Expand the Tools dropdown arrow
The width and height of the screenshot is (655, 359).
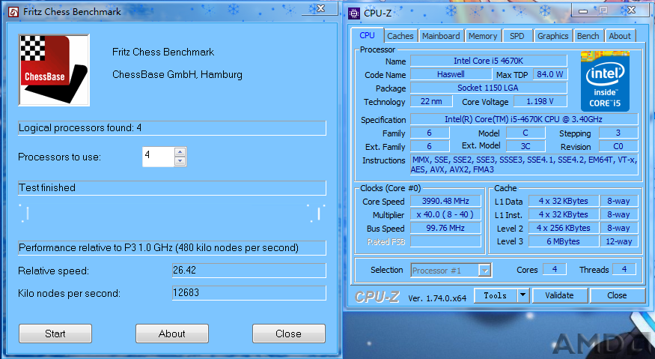tap(523, 295)
